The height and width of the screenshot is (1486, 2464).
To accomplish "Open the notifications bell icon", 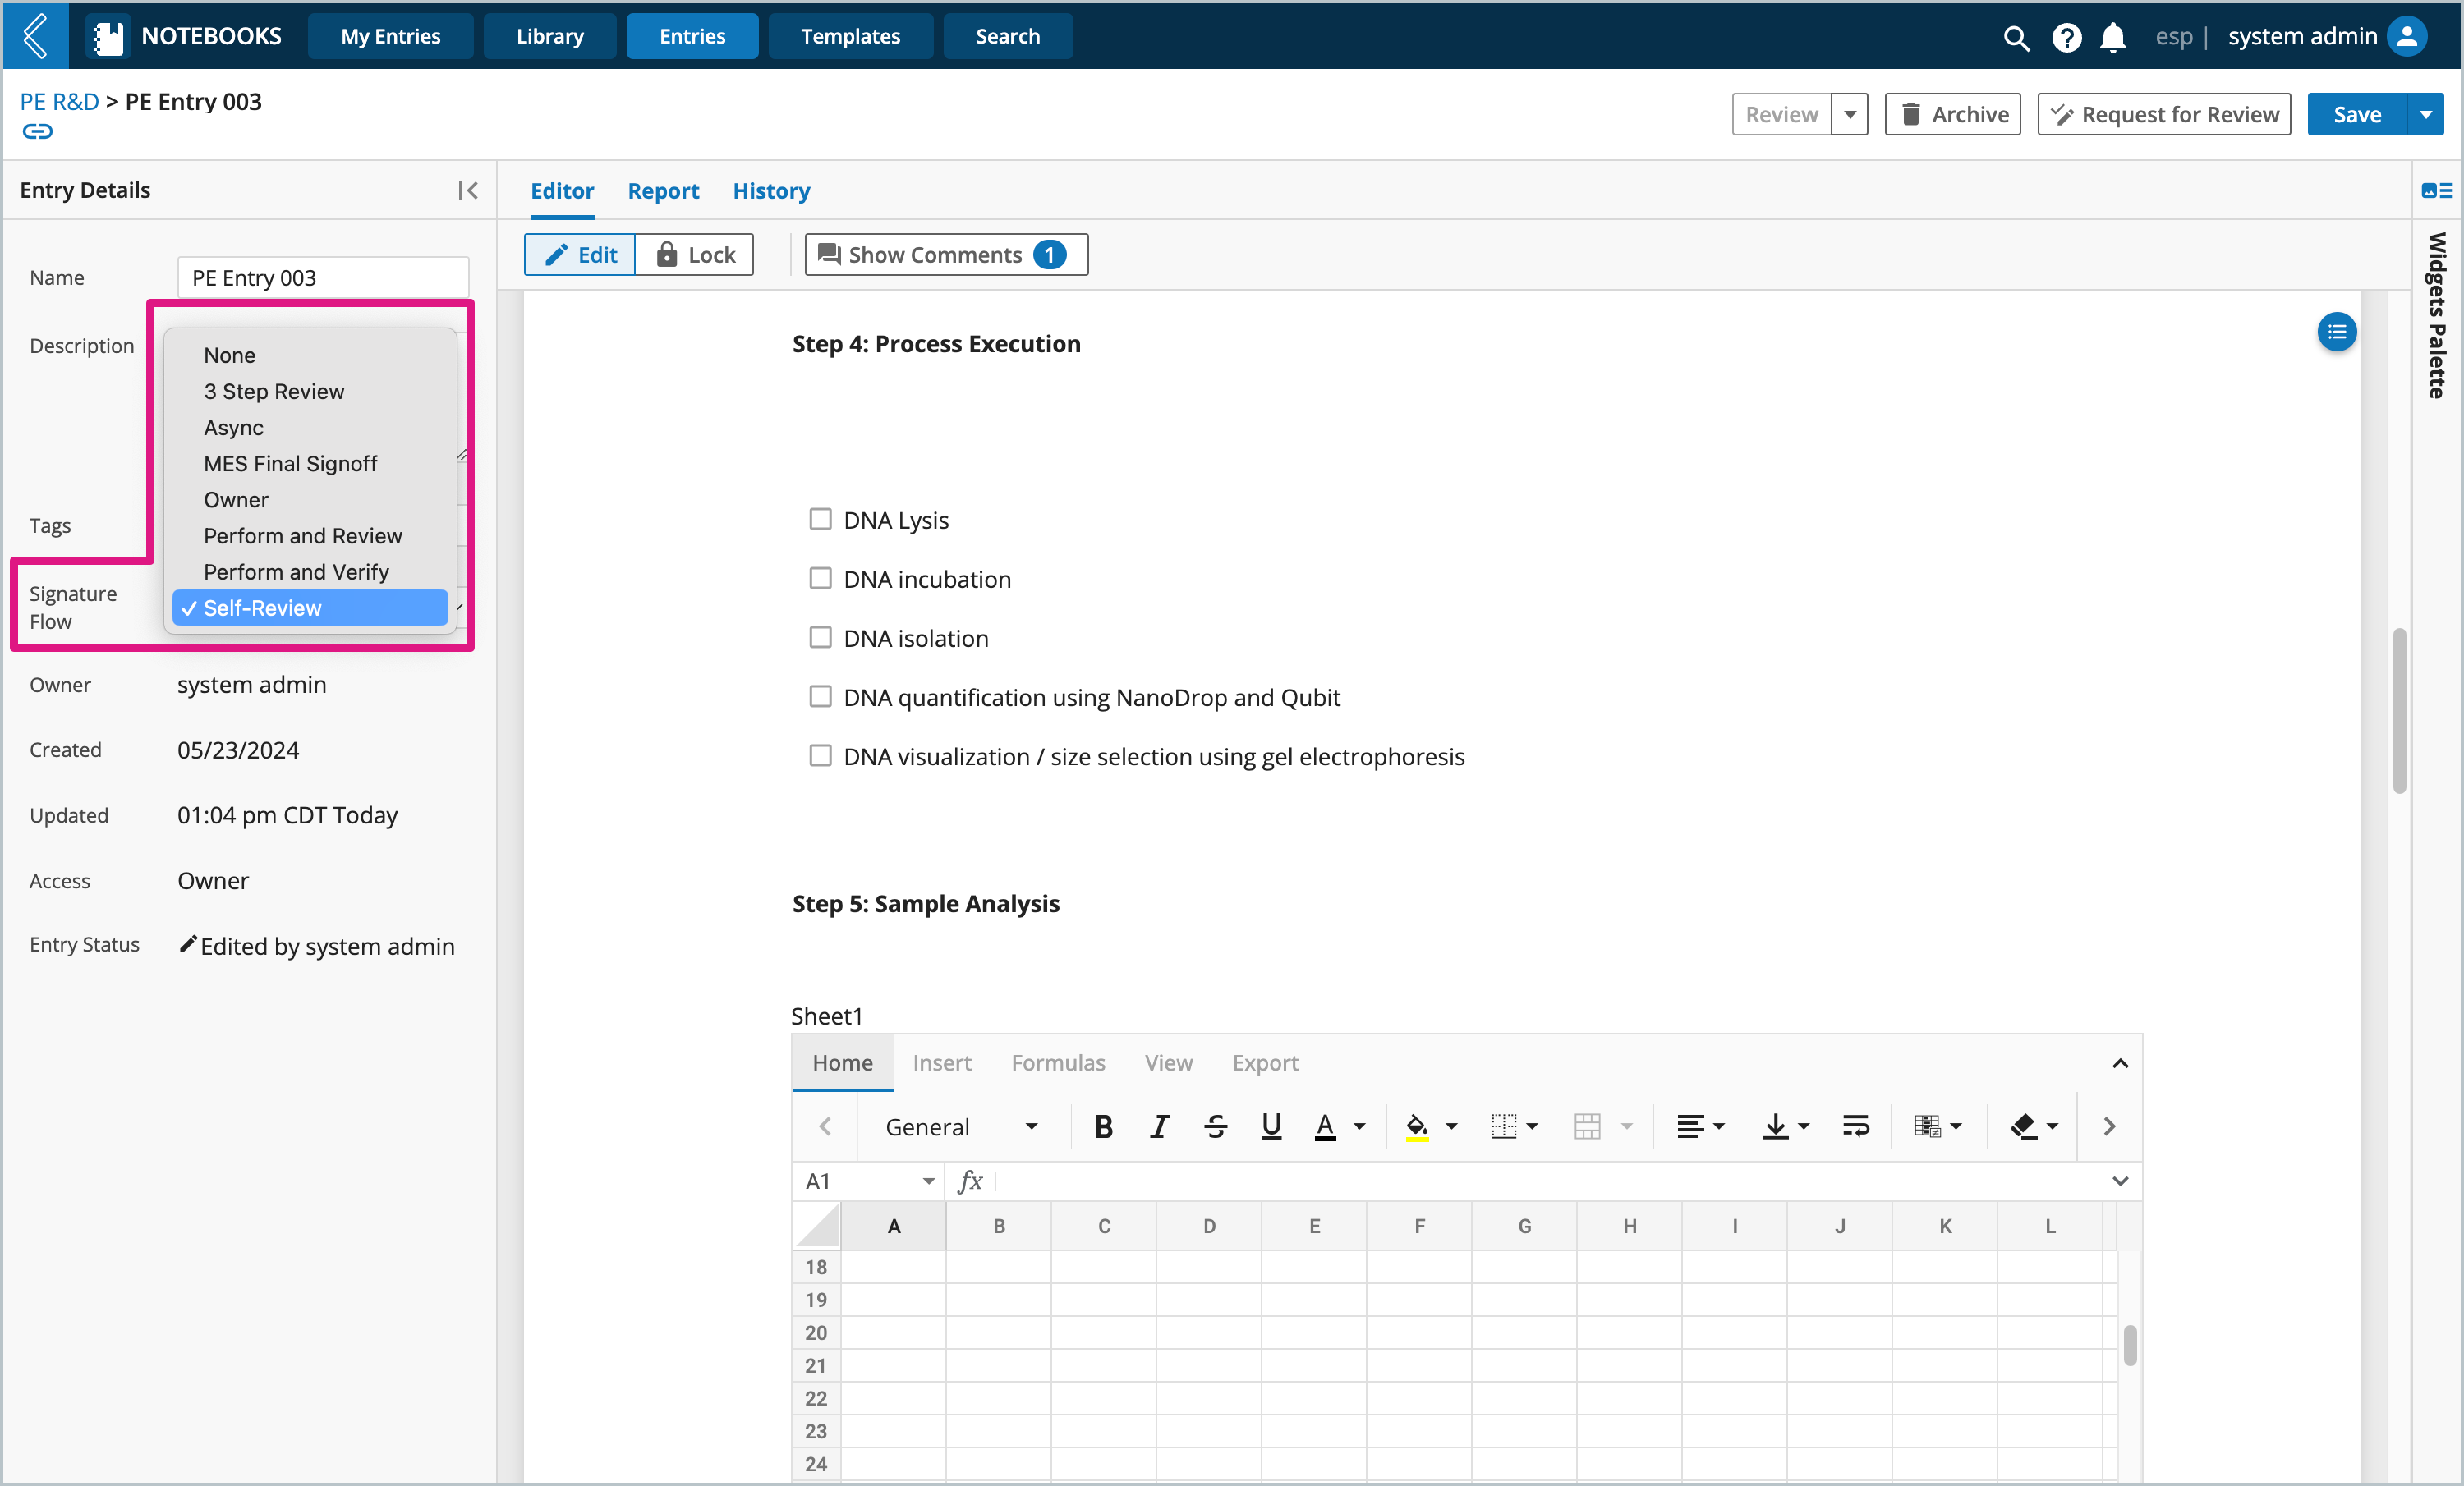I will click(2112, 37).
